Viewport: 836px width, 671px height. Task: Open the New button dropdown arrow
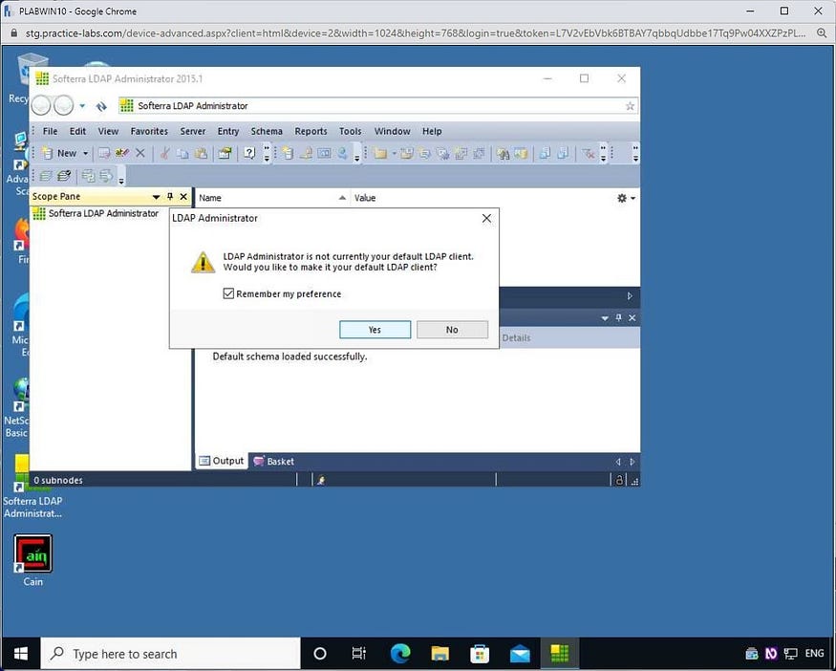pyautogui.click(x=85, y=154)
